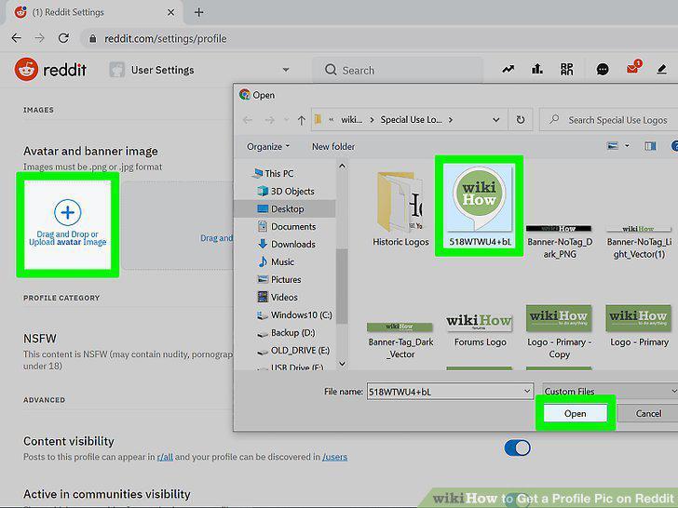678x508 pixels.
Task: Refresh the folder path in Open dialog
Action: [x=521, y=120]
